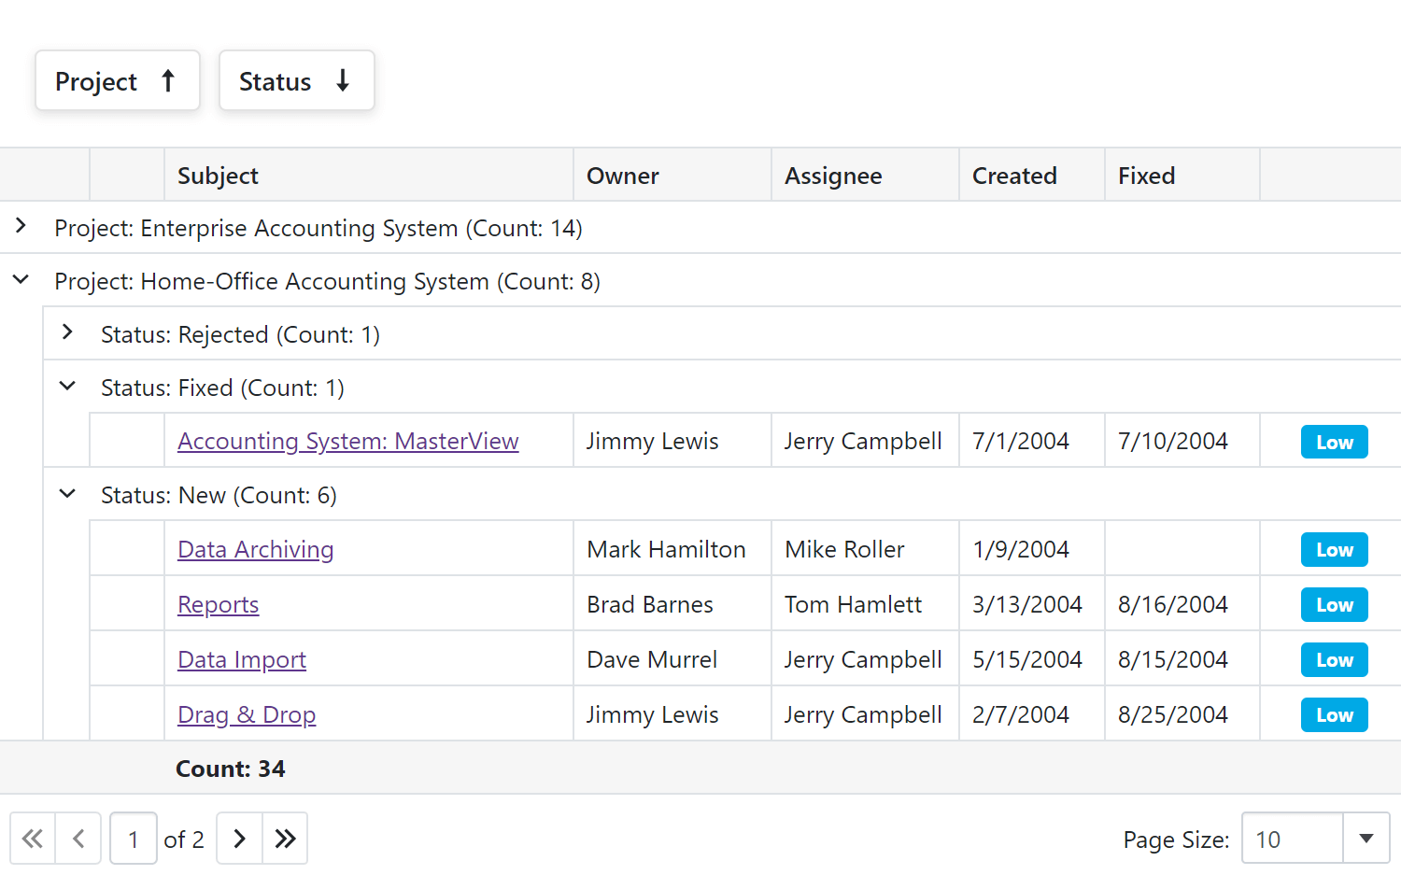The height and width of the screenshot is (889, 1401).
Task: Jump to the last page
Action: coord(285,839)
